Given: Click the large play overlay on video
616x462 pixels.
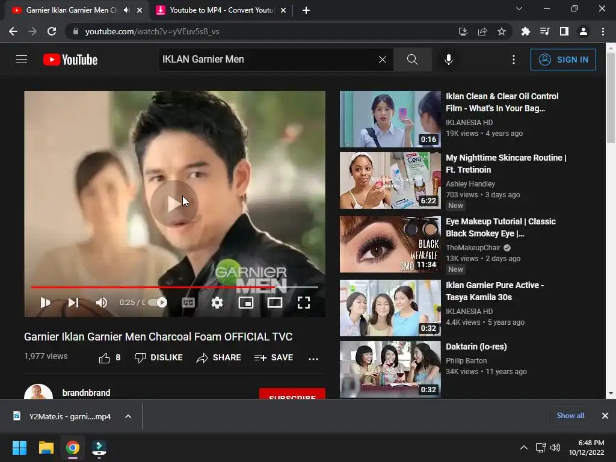Looking at the screenshot, I should pyautogui.click(x=174, y=204).
